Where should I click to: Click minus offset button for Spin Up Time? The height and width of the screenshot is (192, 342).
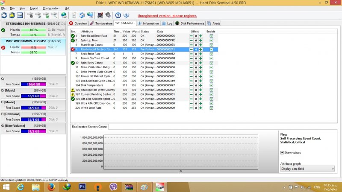(x=191, y=41)
